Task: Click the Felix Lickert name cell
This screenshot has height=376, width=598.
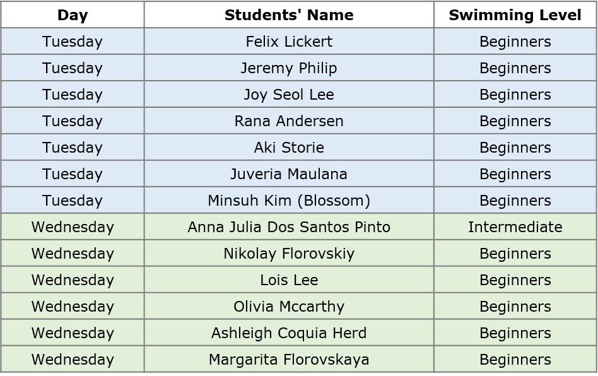Action: pyautogui.click(x=289, y=42)
